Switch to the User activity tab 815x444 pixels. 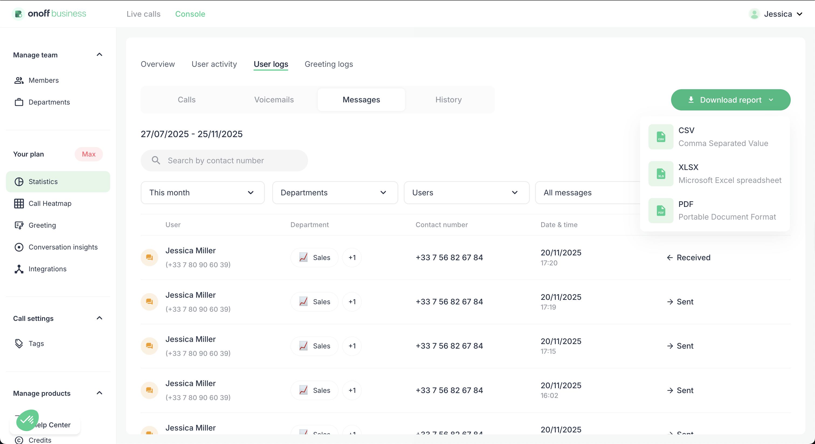[214, 64]
